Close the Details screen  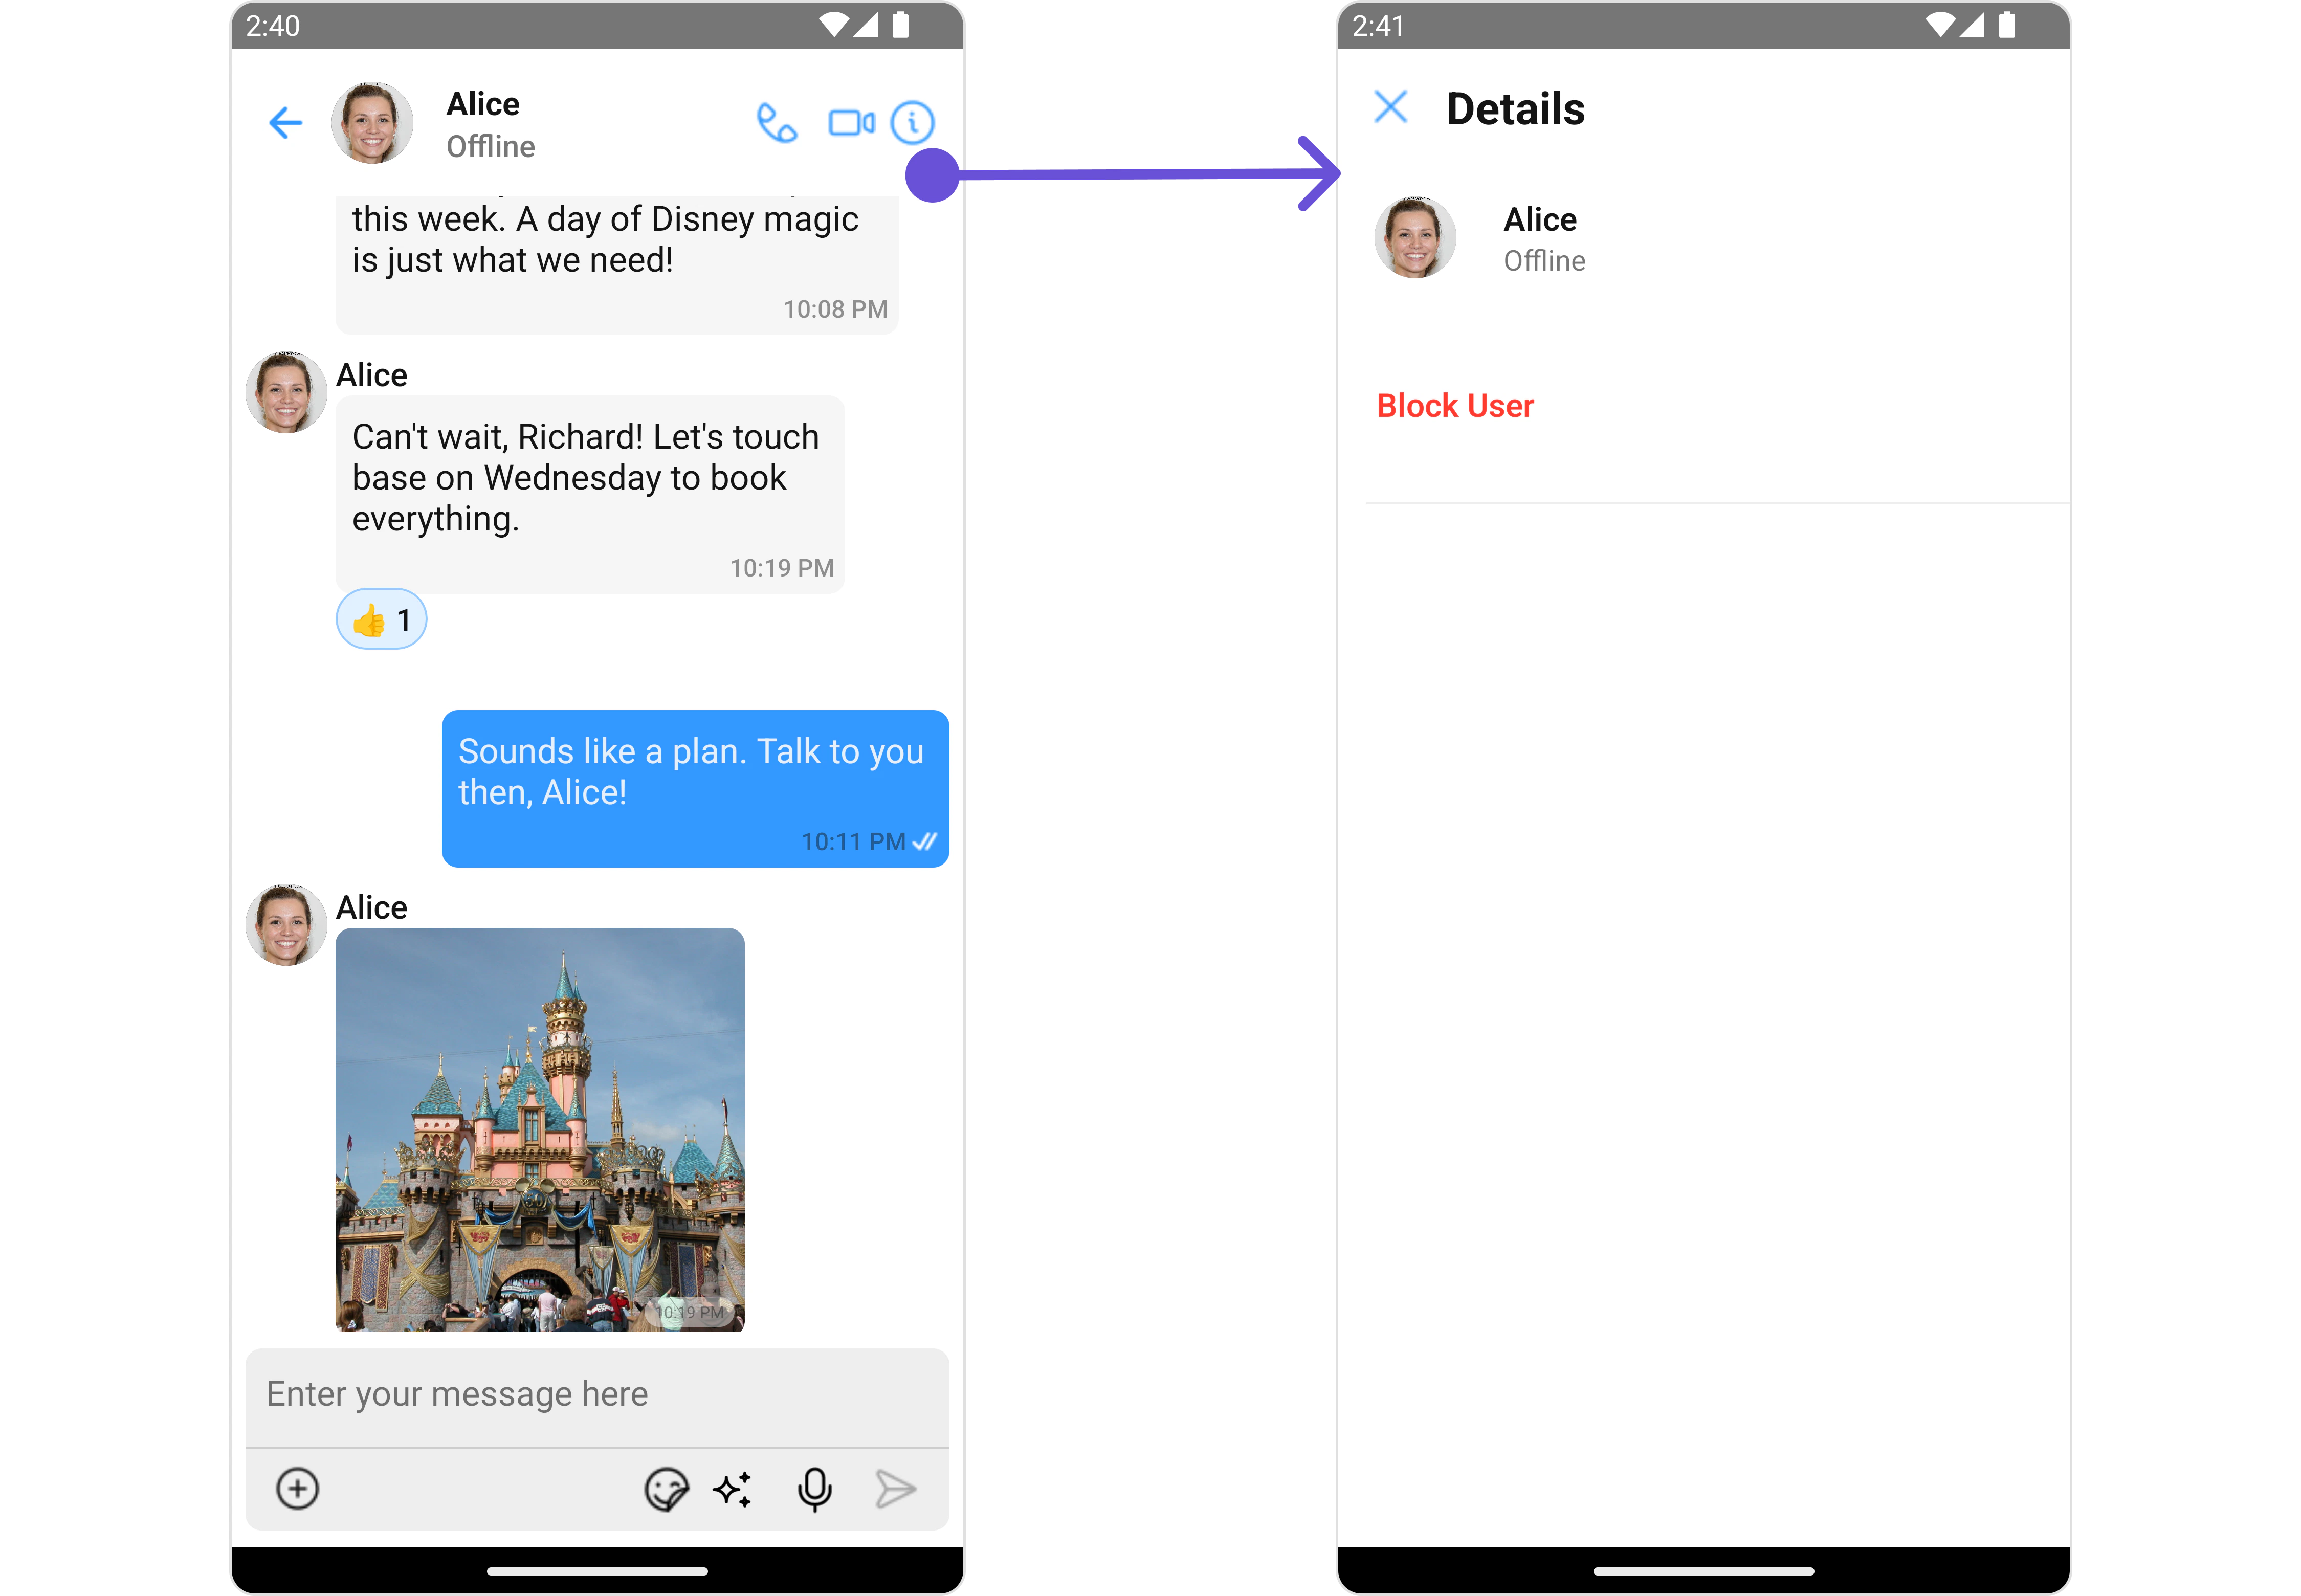tap(1390, 107)
